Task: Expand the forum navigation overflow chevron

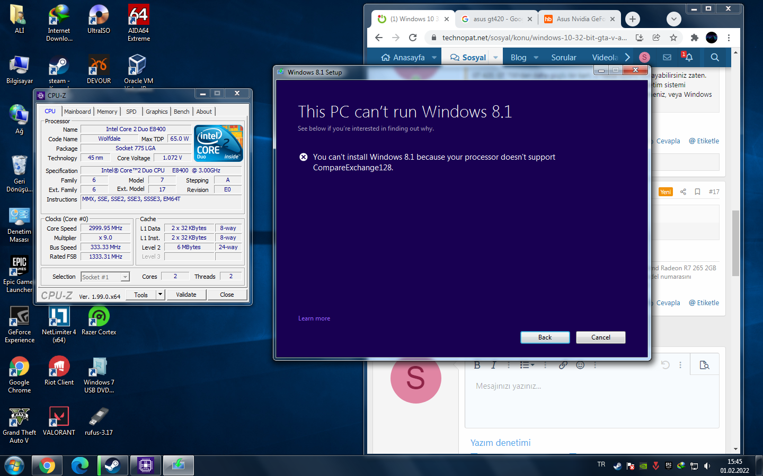Action: pyautogui.click(x=627, y=57)
